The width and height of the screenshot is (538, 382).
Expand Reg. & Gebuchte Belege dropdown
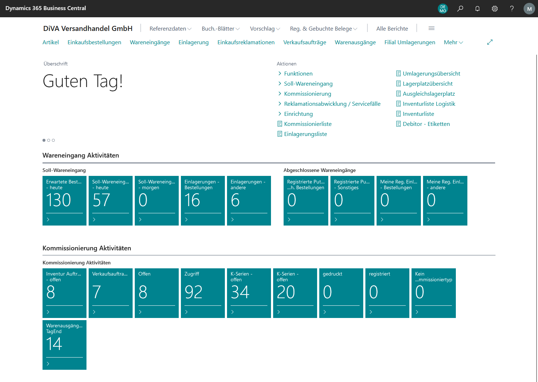click(x=324, y=28)
